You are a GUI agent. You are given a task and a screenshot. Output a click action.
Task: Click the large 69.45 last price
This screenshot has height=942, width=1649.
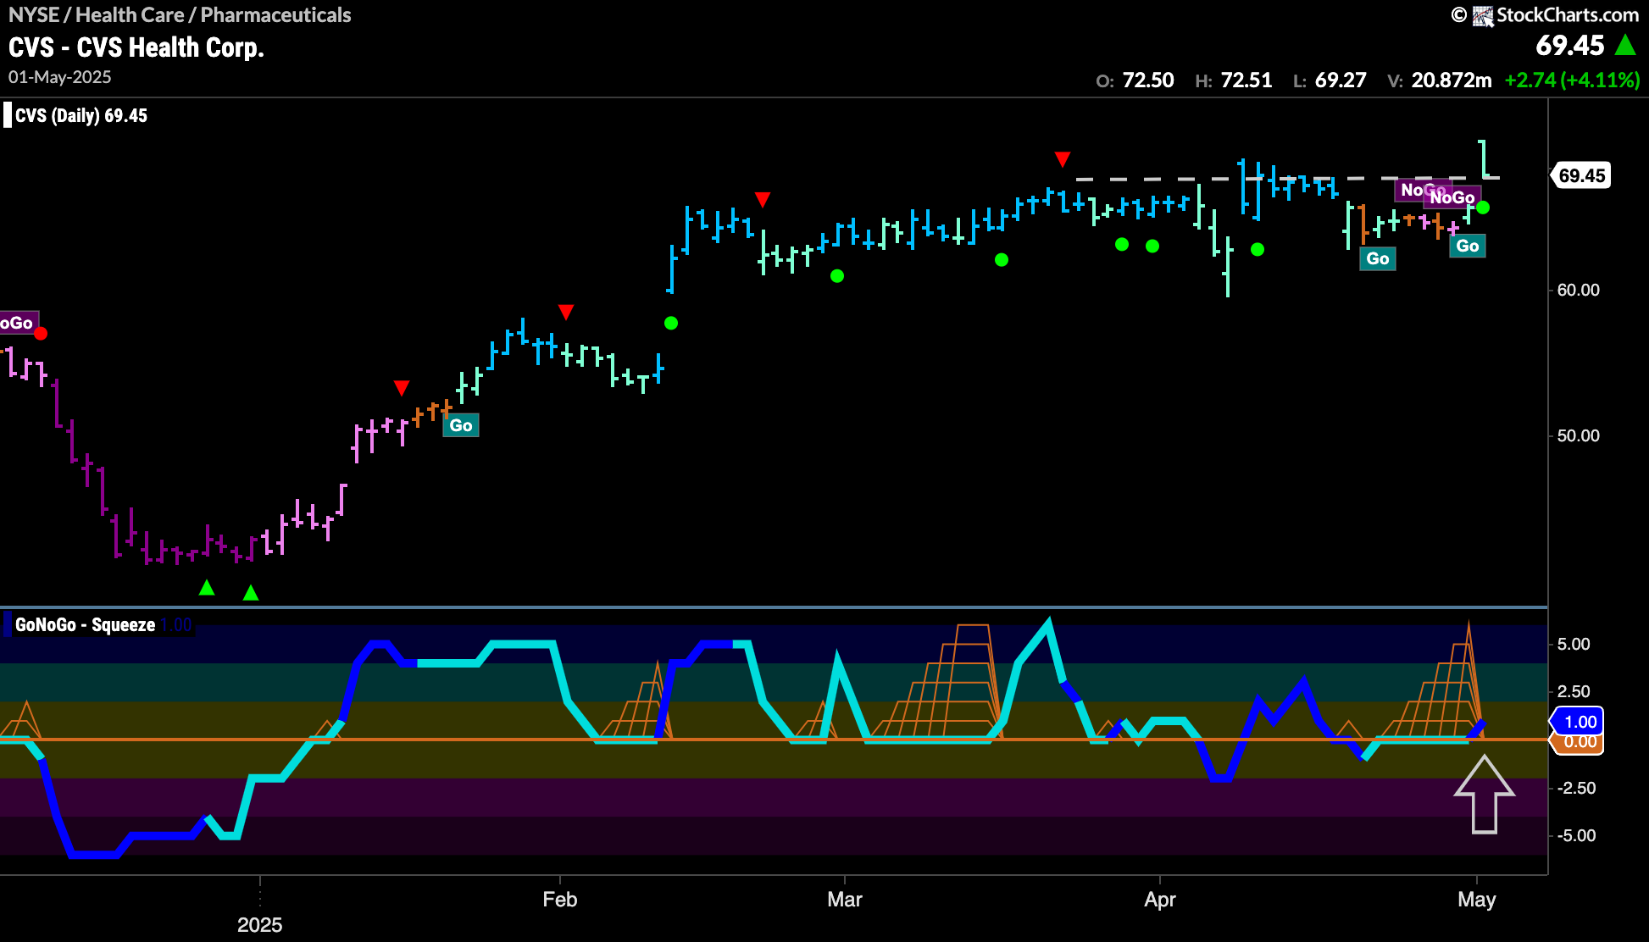1570,46
